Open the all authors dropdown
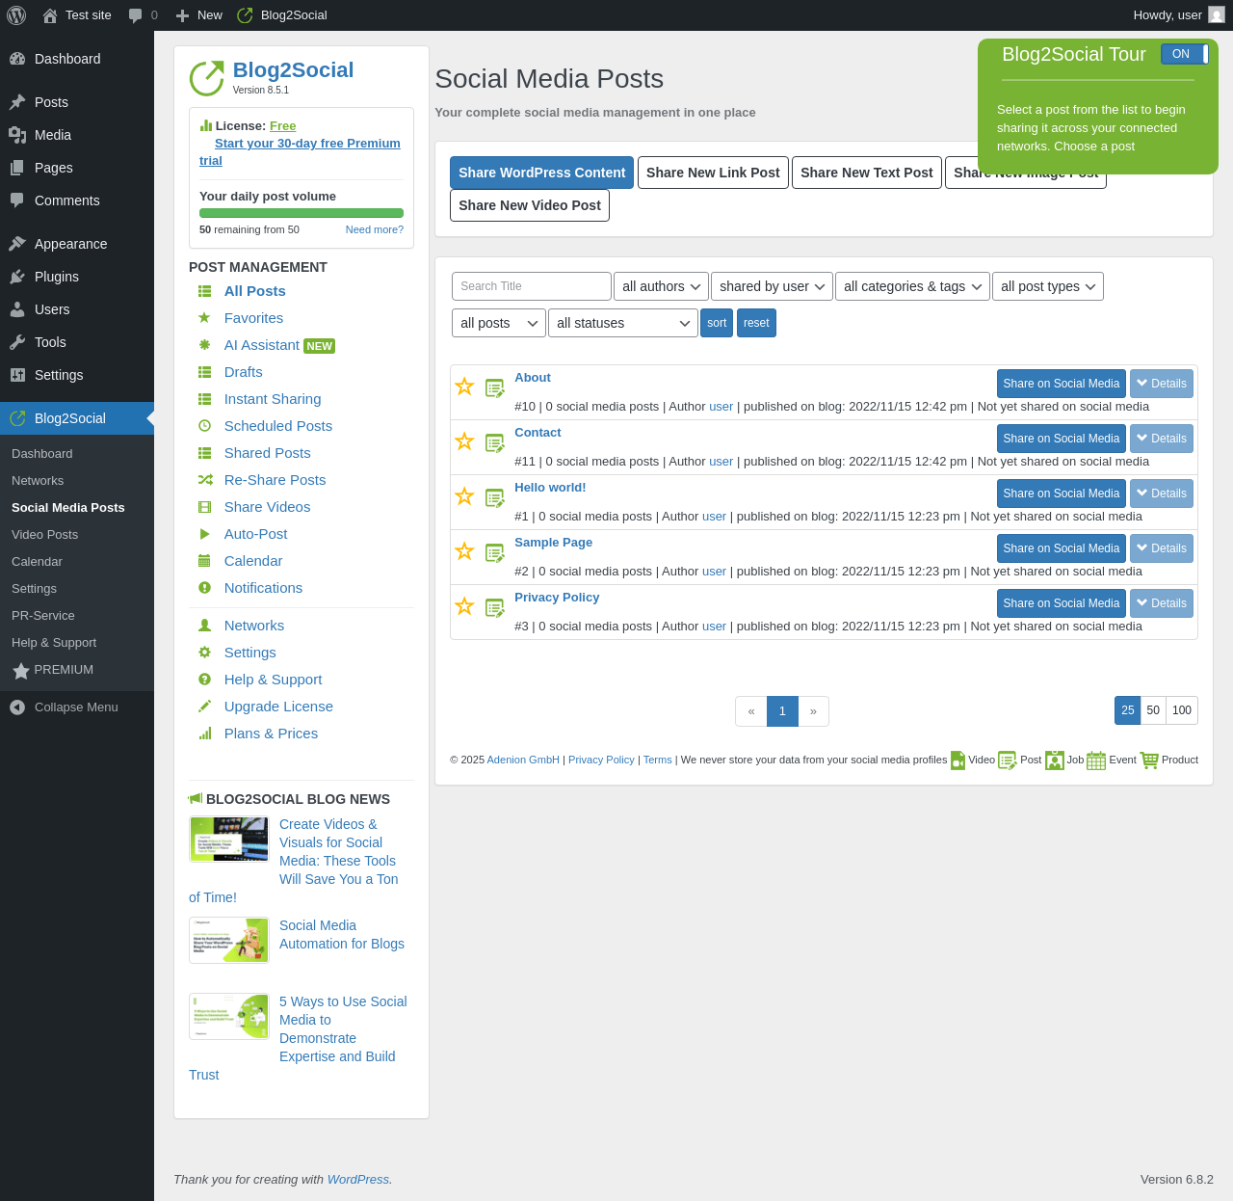This screenshot has width=1233, height=1201. pos(661,286)
